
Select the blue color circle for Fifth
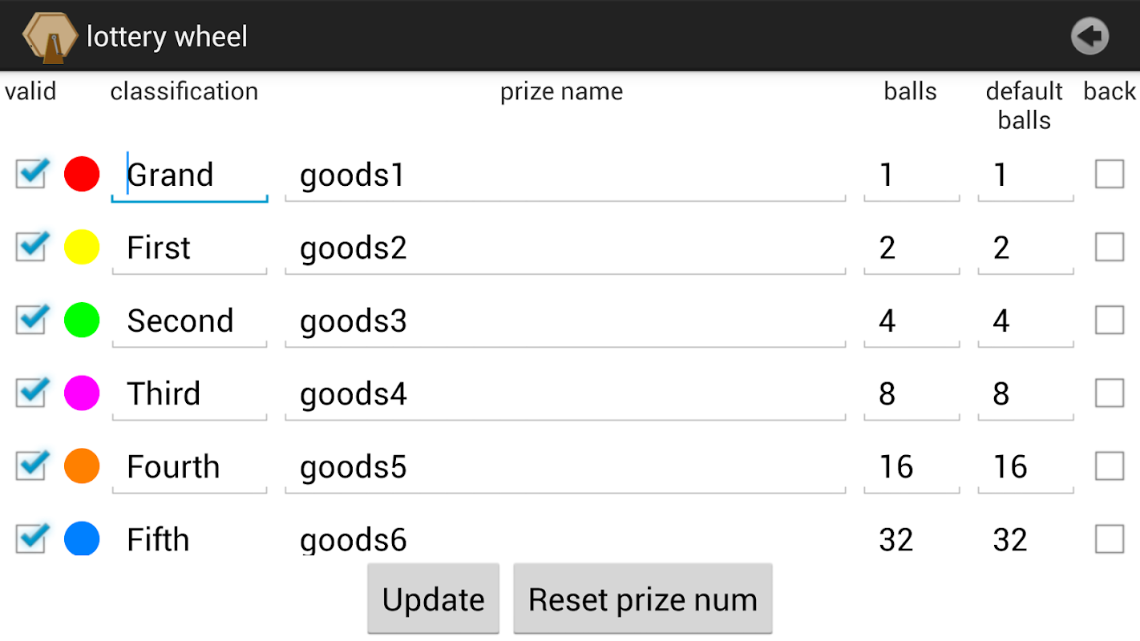[82, 538]
